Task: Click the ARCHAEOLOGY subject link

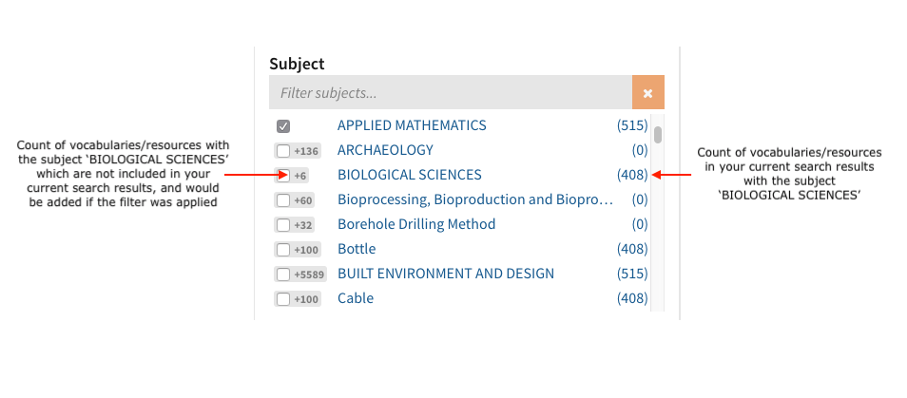Action: point(385,150)
